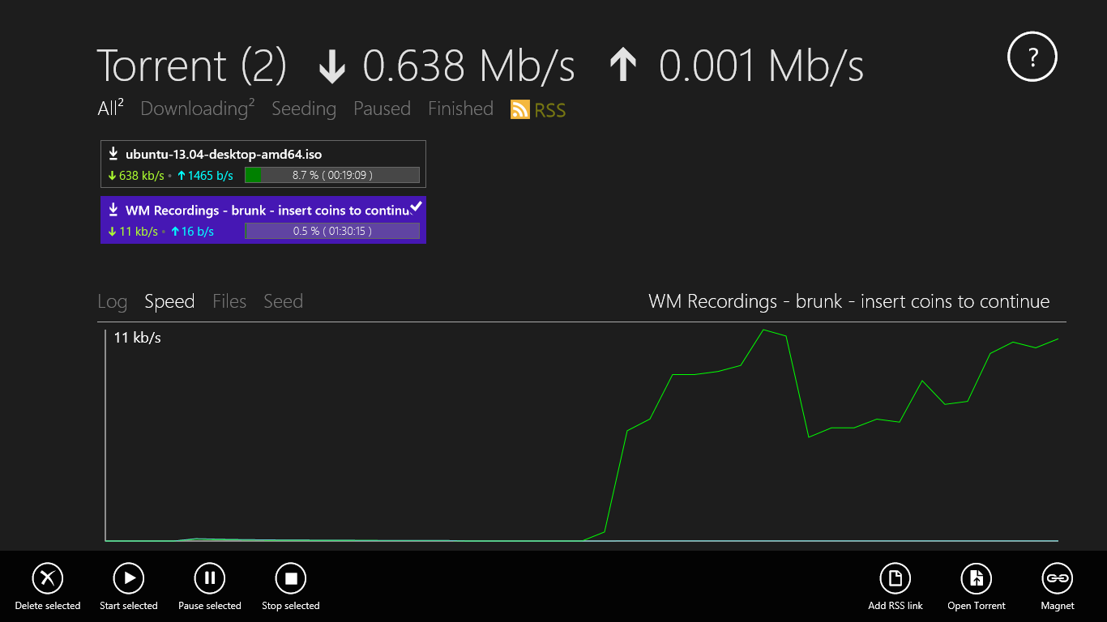The image size is (1107, 622).
Task: Show the Downloading torrents filter
Action: point(194,109)
